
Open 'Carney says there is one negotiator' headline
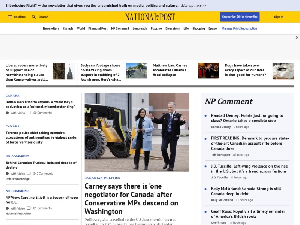click(132, 199)
